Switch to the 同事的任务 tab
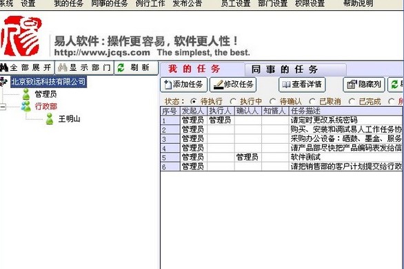This screenshot has width=404, height=269. point(296,69)
